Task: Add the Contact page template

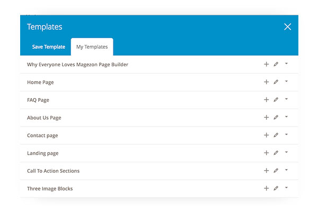Action: (x=266, y=135)
